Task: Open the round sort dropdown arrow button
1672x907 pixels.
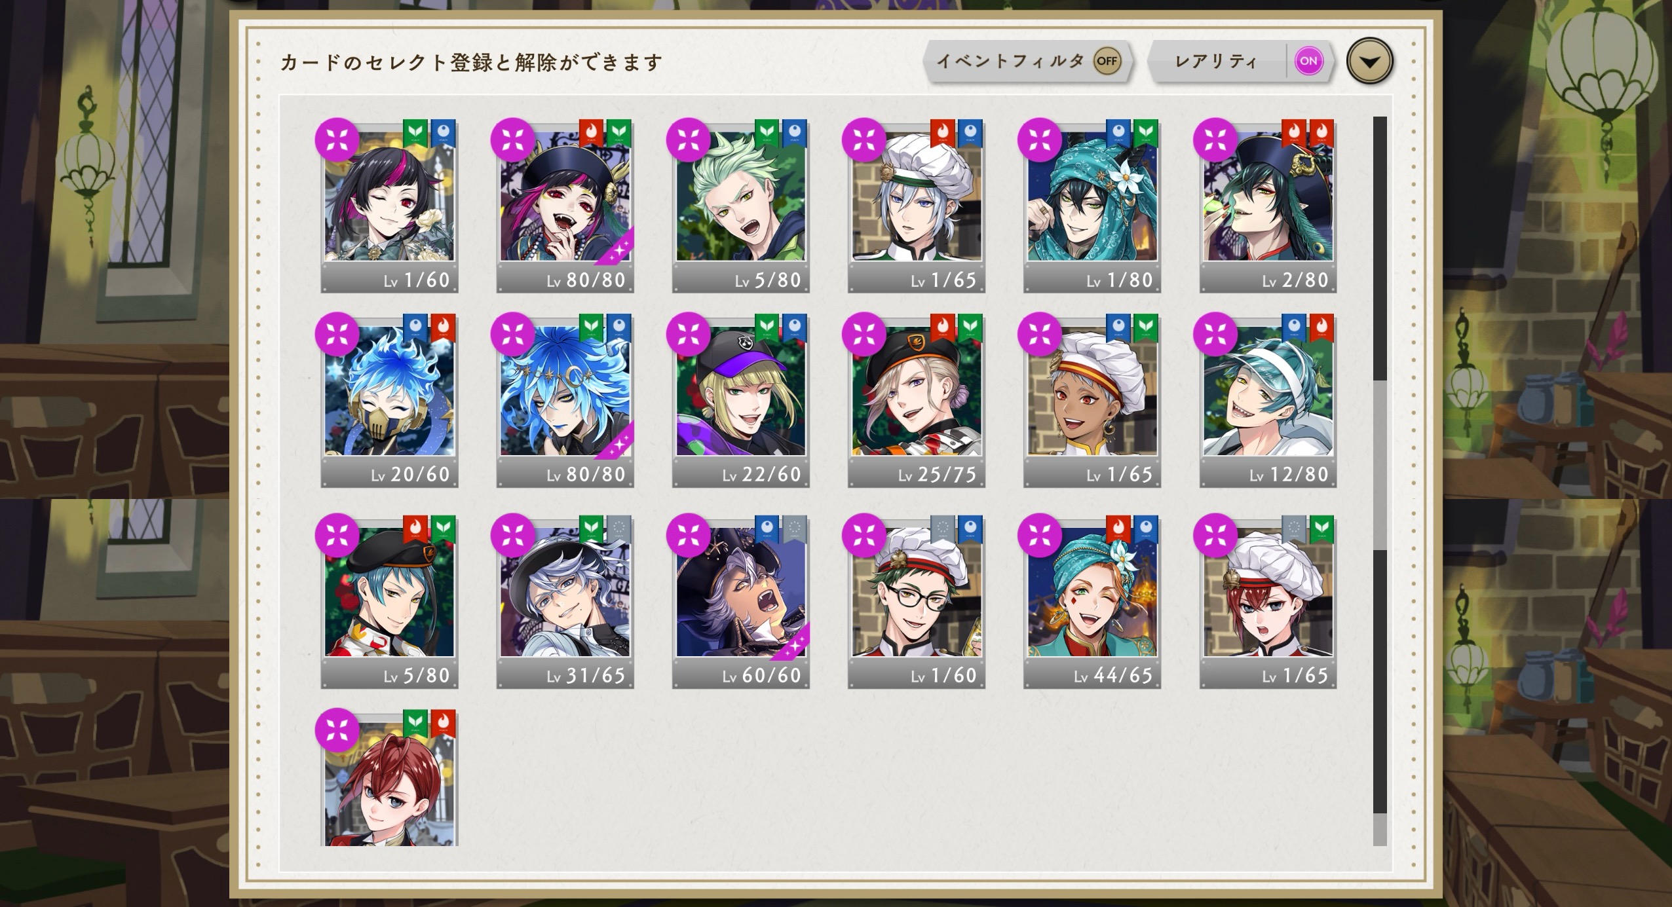Action: [x=1369, y=62]
